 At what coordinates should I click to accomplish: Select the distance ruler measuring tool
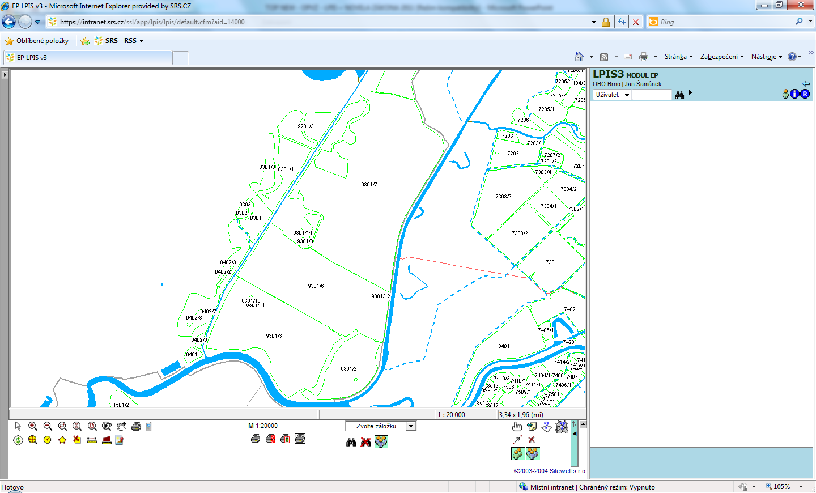click(92, 440)
